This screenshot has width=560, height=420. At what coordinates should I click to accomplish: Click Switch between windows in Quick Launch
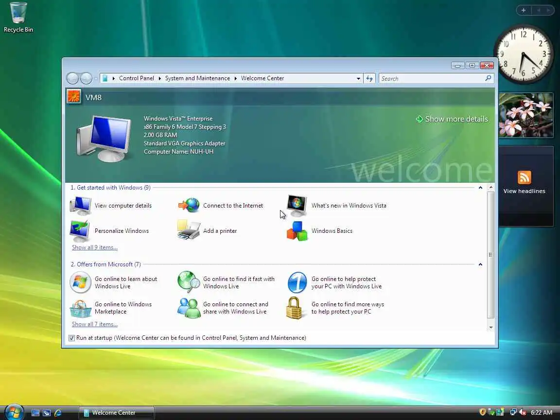(47, 413)
